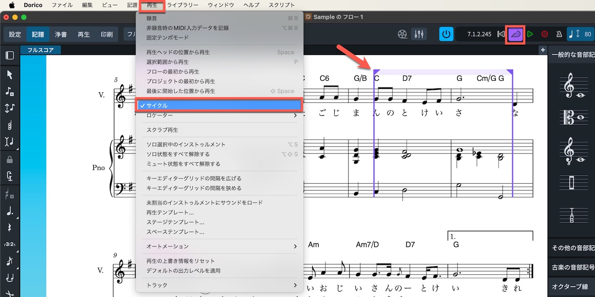Toggle the metronome click
595x297 pixels.
[559, 34]
